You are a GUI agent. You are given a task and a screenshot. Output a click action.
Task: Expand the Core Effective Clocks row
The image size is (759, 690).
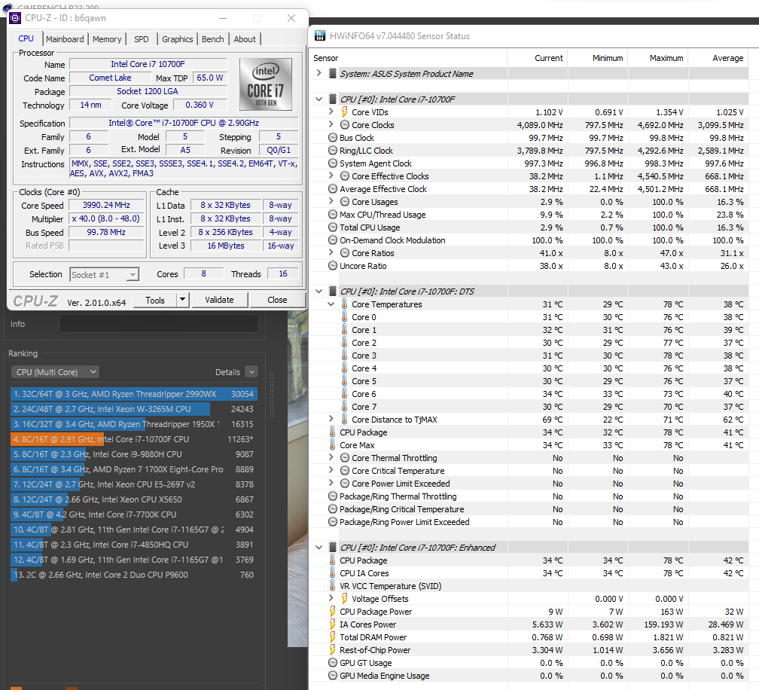[x=331, y=176]
